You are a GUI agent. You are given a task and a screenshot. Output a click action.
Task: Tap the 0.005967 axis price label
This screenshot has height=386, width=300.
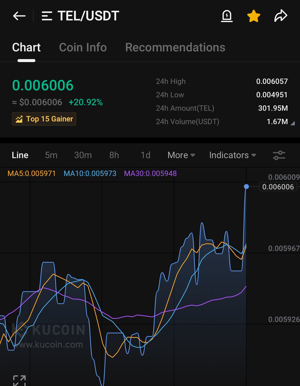pyautogui.click(x=284, y=249)
